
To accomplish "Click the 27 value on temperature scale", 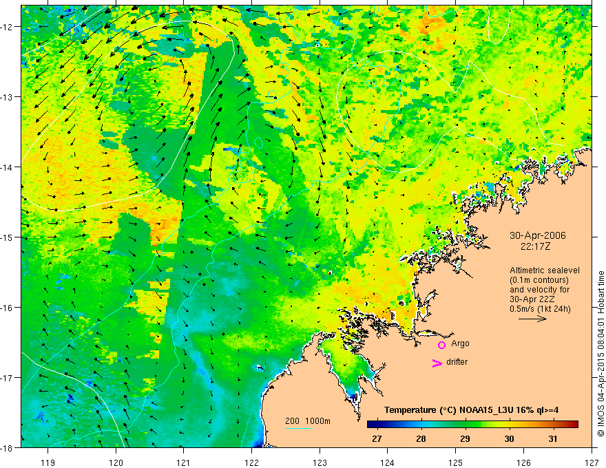I will click(377, 438).
